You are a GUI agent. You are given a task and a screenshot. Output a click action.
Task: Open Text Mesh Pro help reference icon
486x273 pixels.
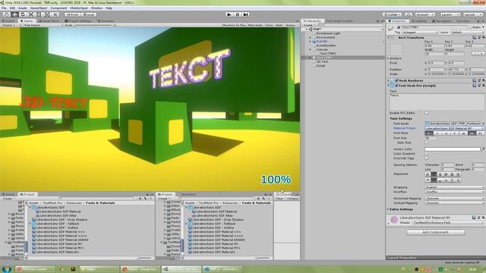coord(474,86)
